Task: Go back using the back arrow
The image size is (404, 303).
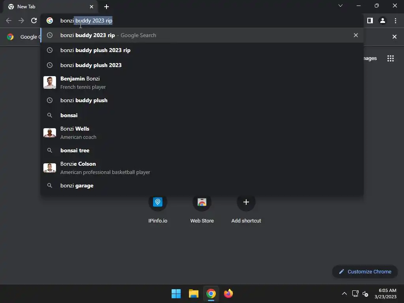Action: click(x=9, y=21)
